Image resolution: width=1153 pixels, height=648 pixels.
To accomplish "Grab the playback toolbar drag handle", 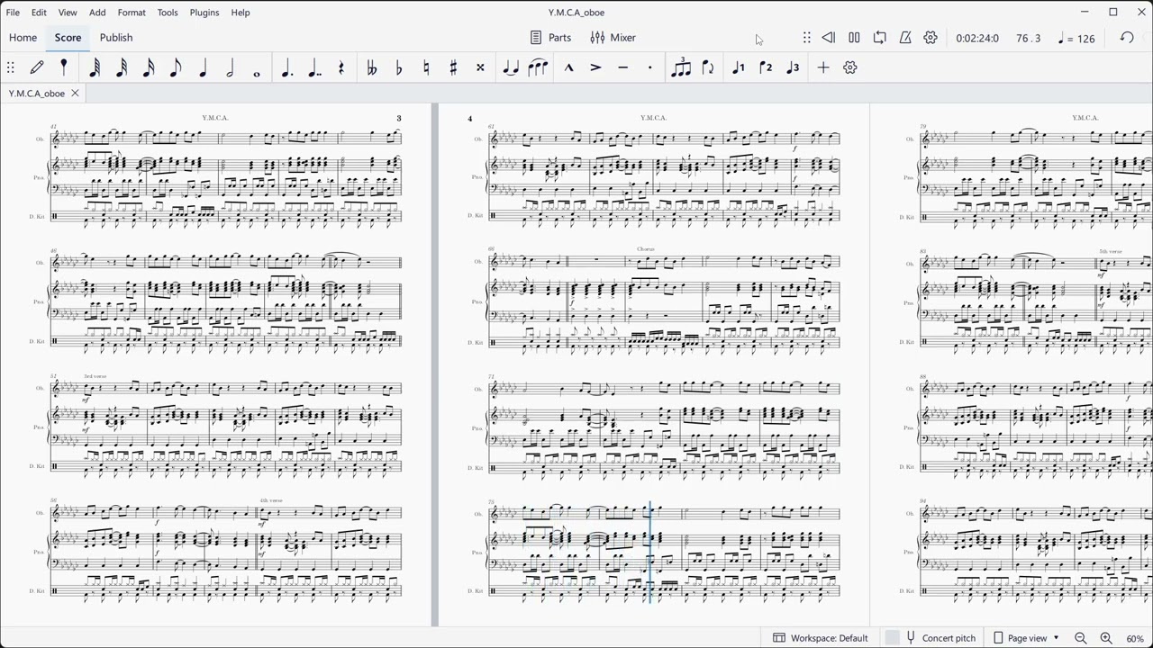I will tap(807, 38).
